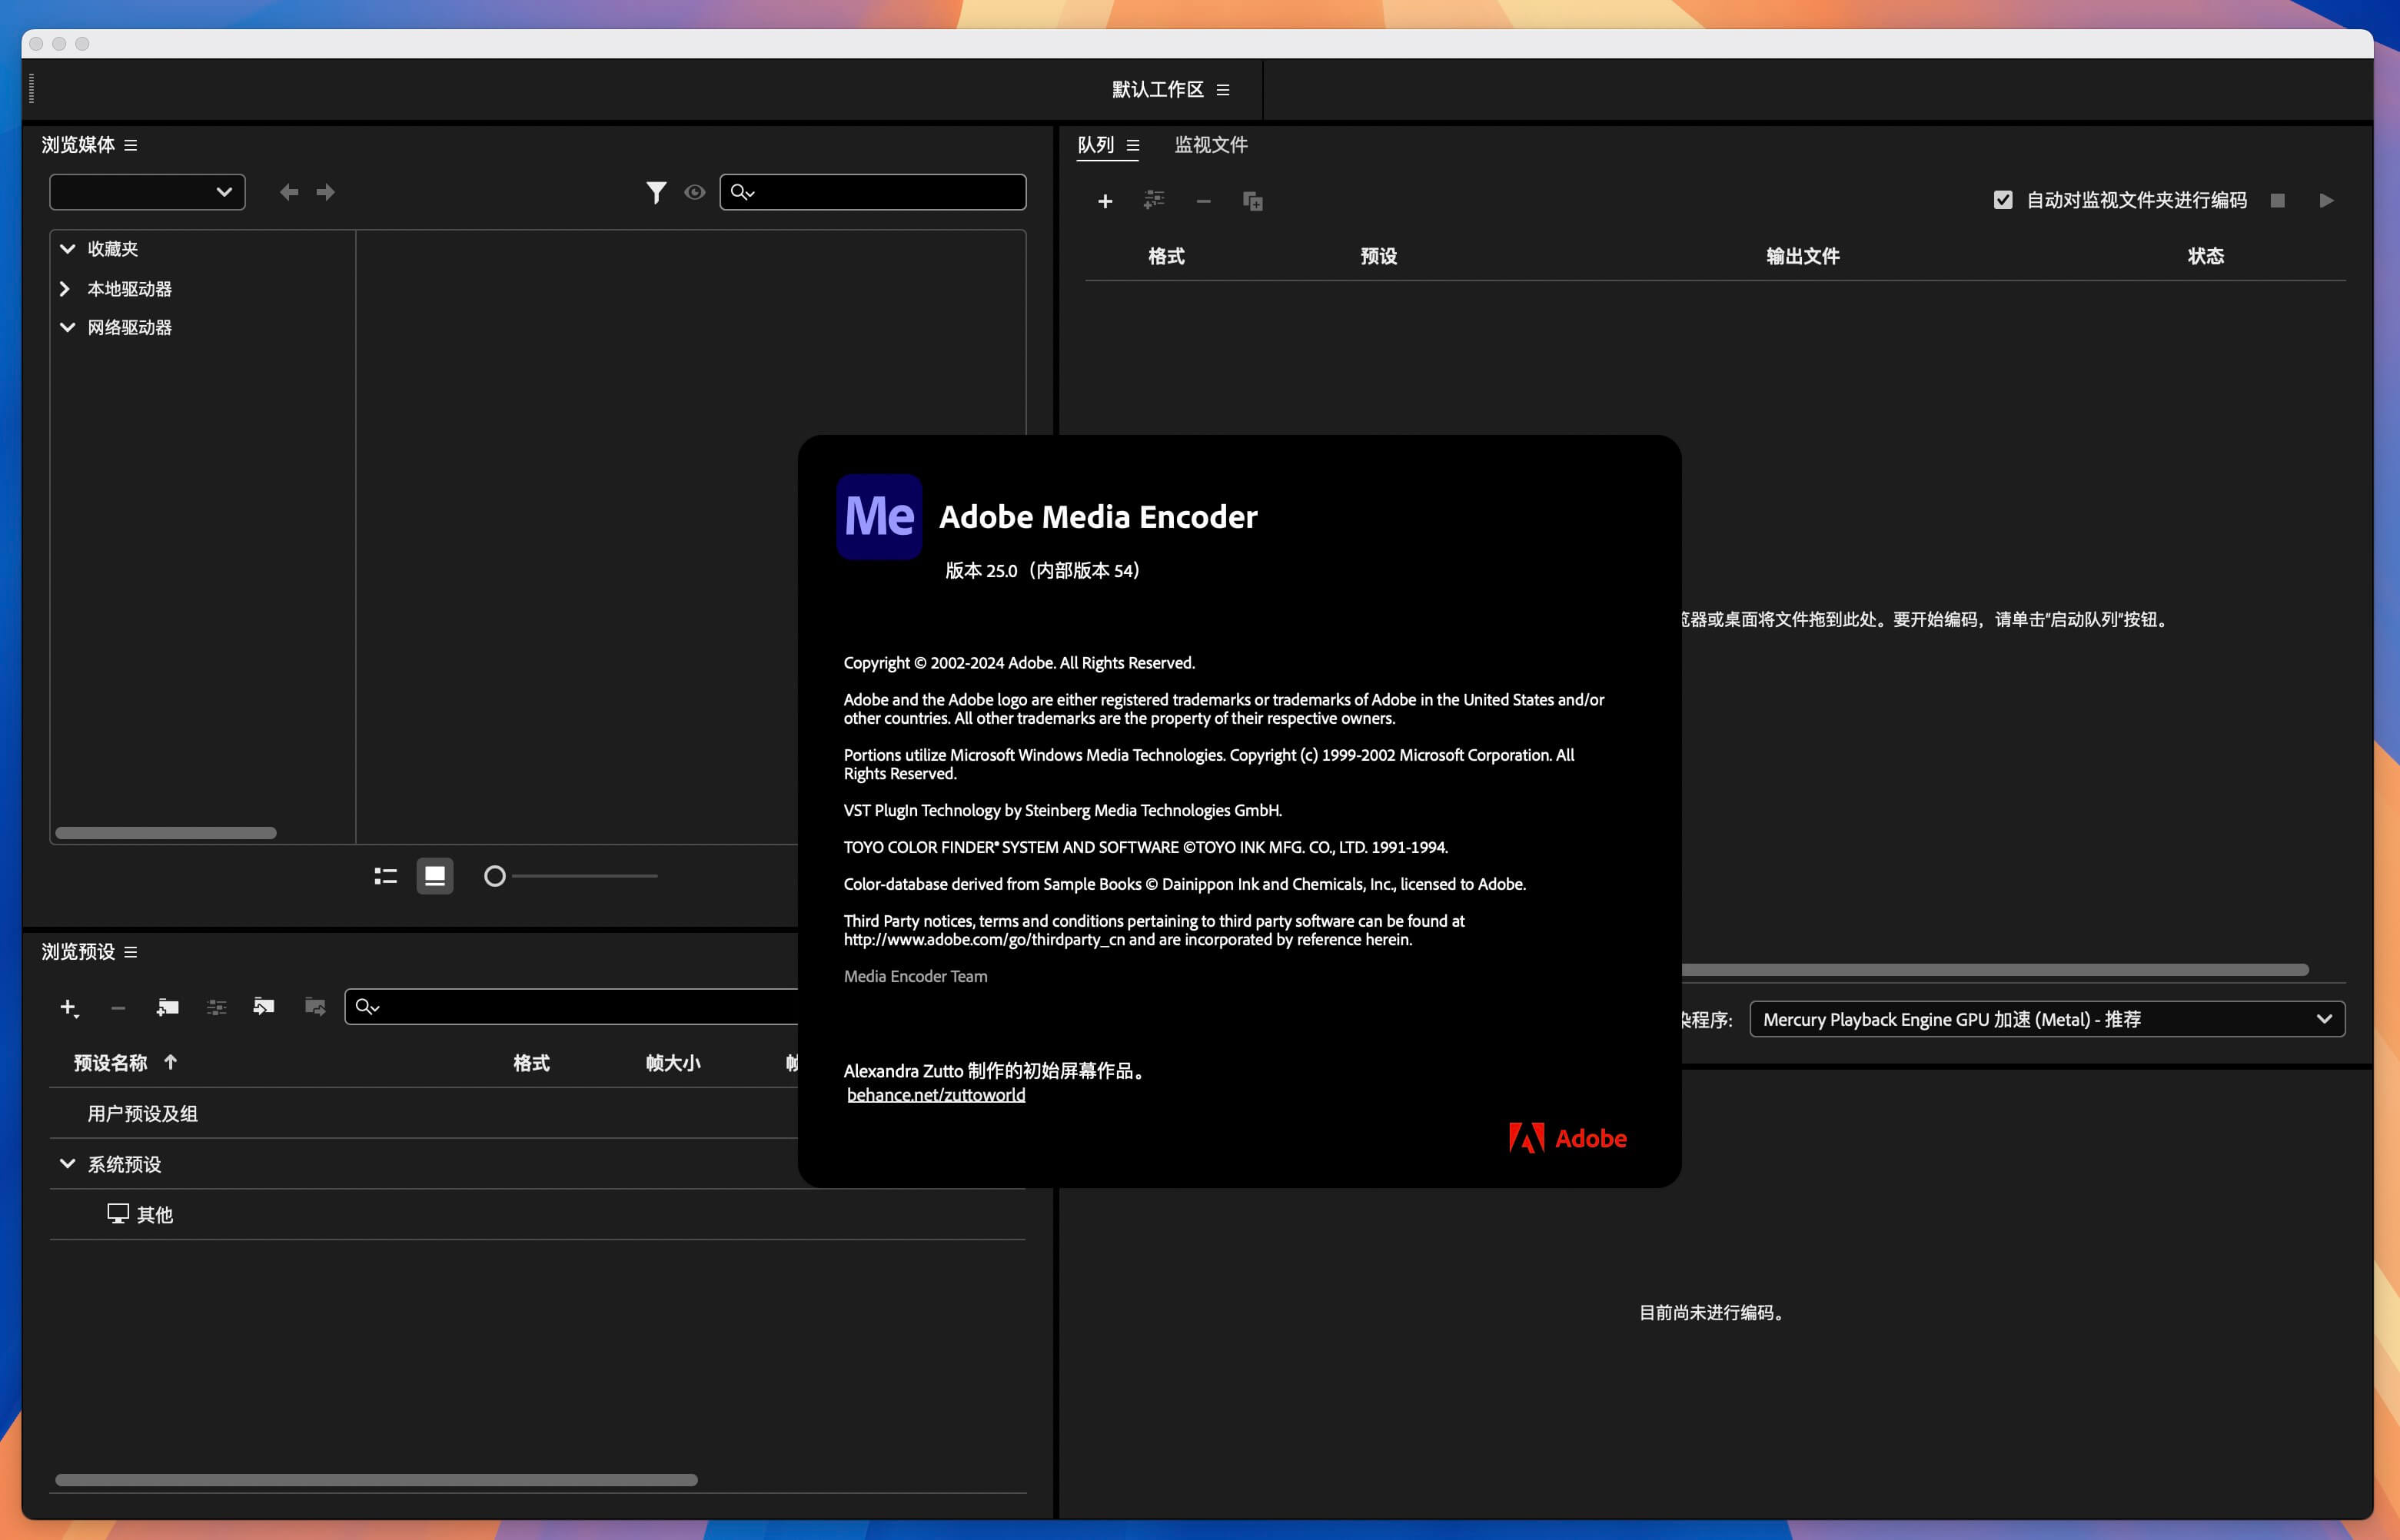Click the Export Presets folder icon

[315, 1006]
